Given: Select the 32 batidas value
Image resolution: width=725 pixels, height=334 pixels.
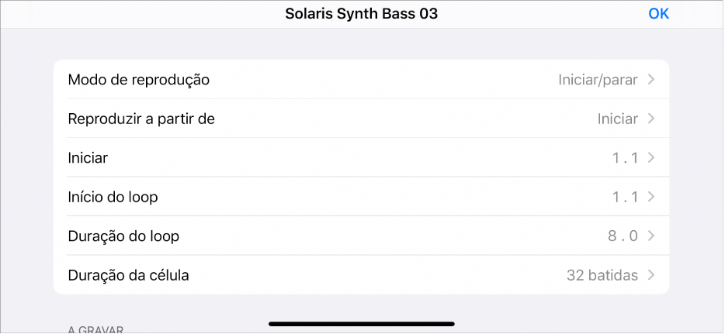Looking at the screenshot, I should pyautogui.click(x=602, y=275).
